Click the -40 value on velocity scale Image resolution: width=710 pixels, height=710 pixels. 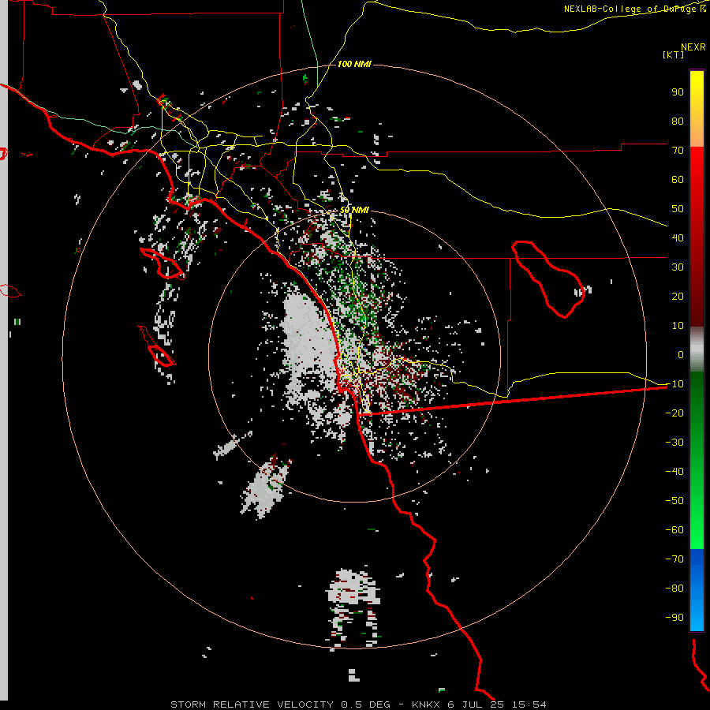674,472
